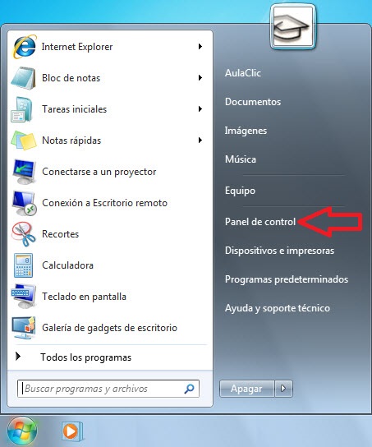Expand Internet Explorer jump list arrow
Image resolution: width=372 pixels, height=447 pixels.
click(200, 47)
